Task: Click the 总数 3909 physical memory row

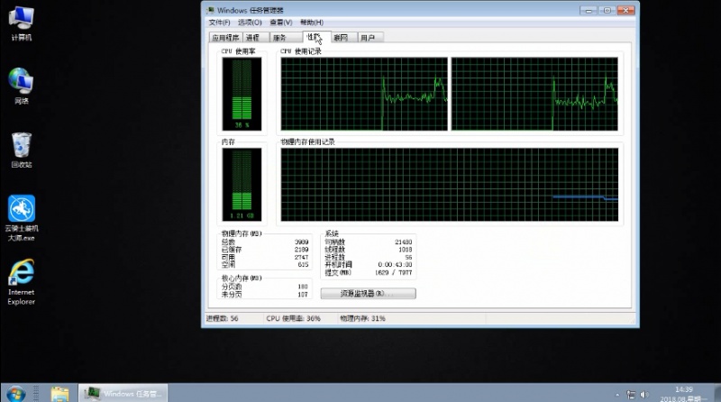Action: pos(265,242)
